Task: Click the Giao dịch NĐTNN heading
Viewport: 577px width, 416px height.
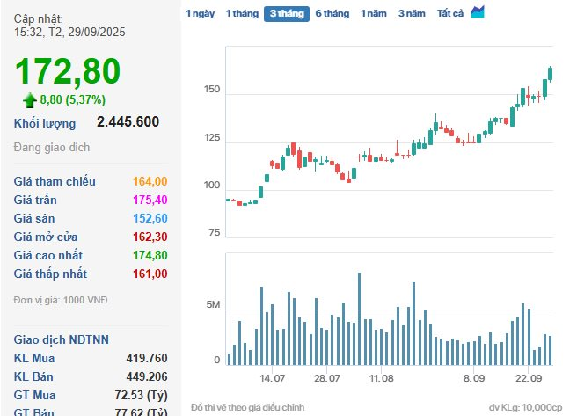Action: point(61,339)
